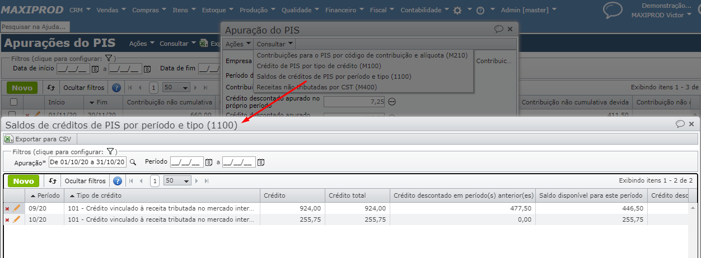Click MAXIPROD logo
The image size is (701, 258).
point(32,9)
